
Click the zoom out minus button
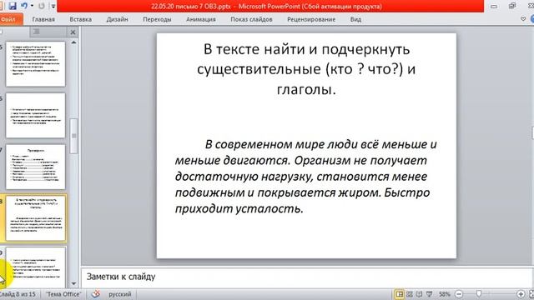click(x=459, y=294)
